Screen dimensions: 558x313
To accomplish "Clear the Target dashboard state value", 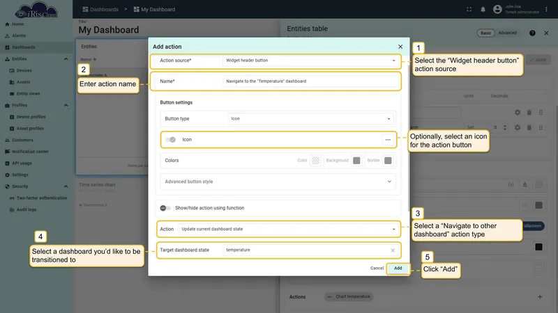I will point(393,250).
